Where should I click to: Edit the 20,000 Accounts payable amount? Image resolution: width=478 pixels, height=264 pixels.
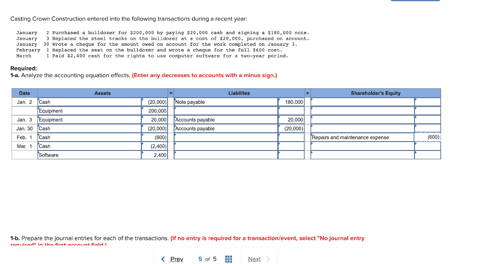(291, 120)
